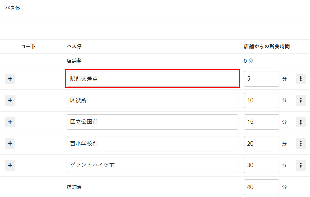
Task: Click the 店舗着 40-minute time field
Action: pos(261,187)
